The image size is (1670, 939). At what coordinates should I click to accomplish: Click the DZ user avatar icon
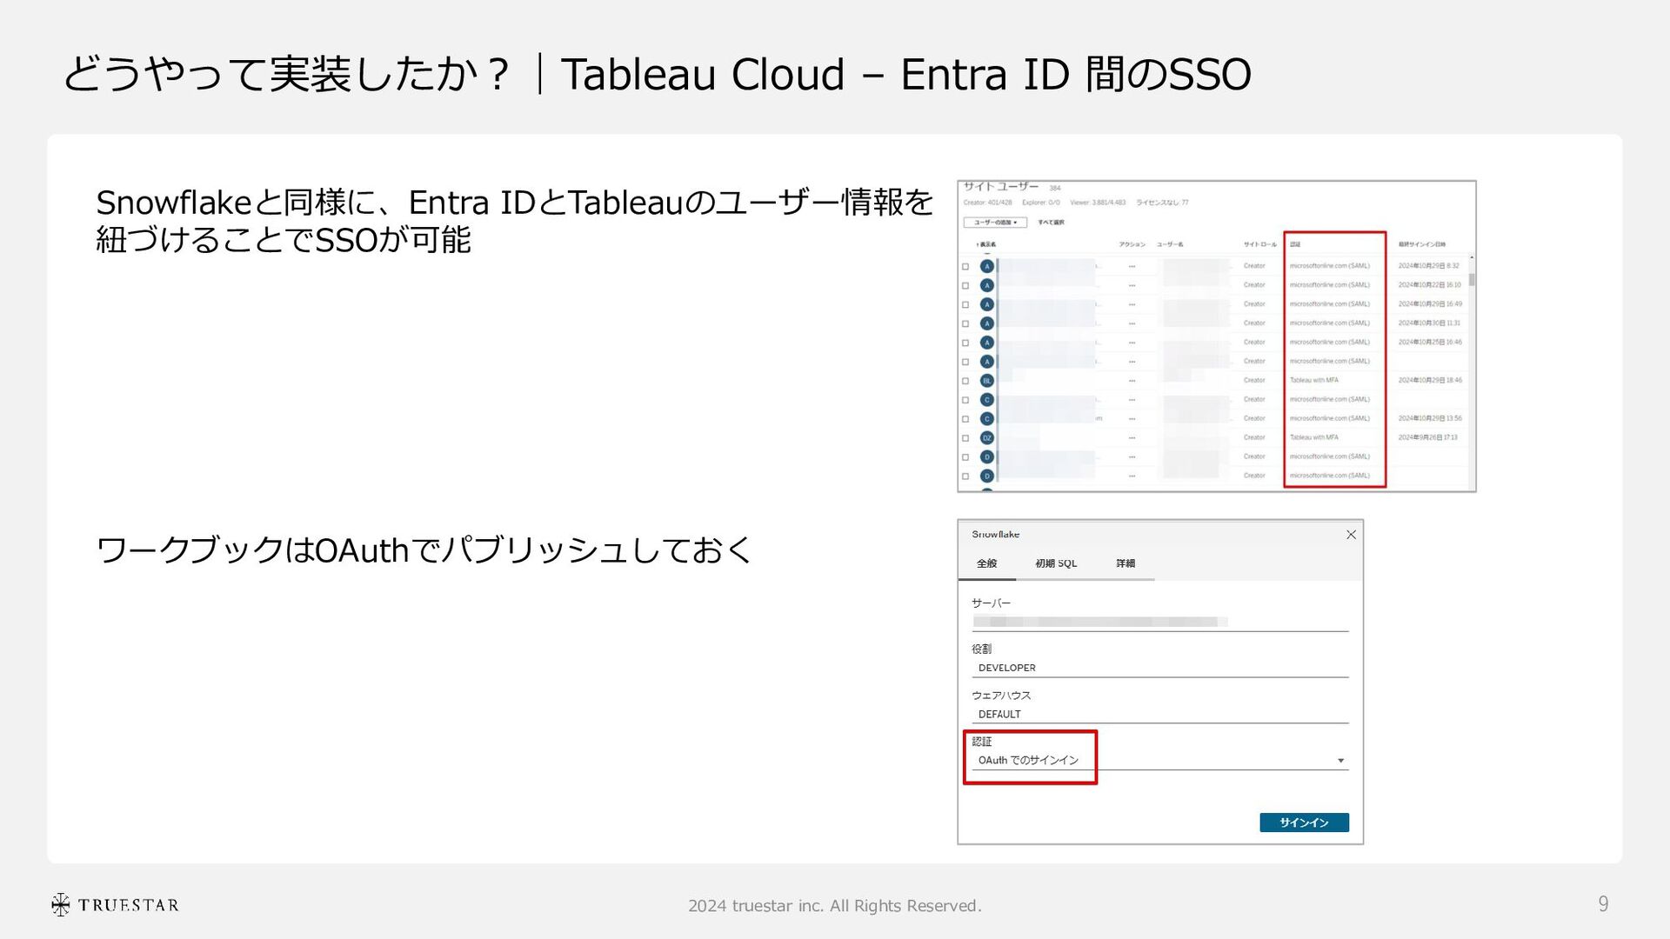click(986, 438)
